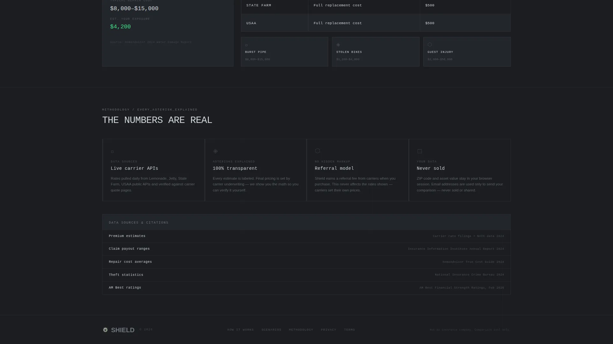Click the Referral model card title
The width and height of the screenshot is (613, 344).
point(334,168)
